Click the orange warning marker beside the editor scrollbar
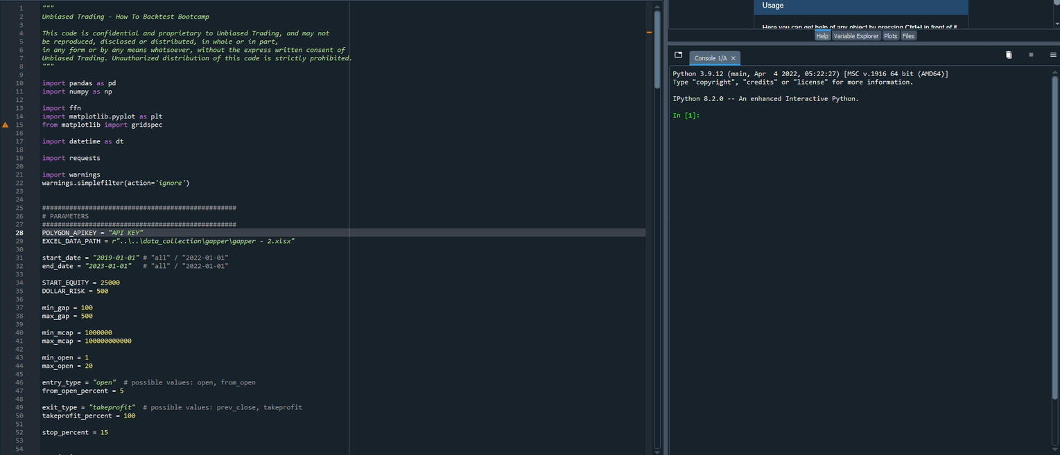Image resolution: width=1060 pixels, height=455 pixels. 650,33
